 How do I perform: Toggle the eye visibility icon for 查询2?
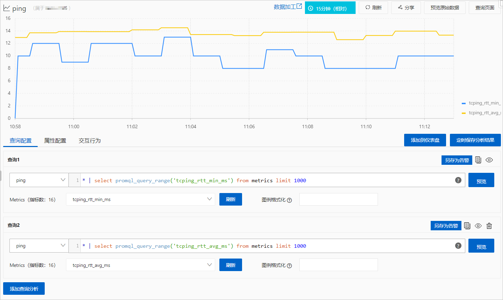(478, 226)
